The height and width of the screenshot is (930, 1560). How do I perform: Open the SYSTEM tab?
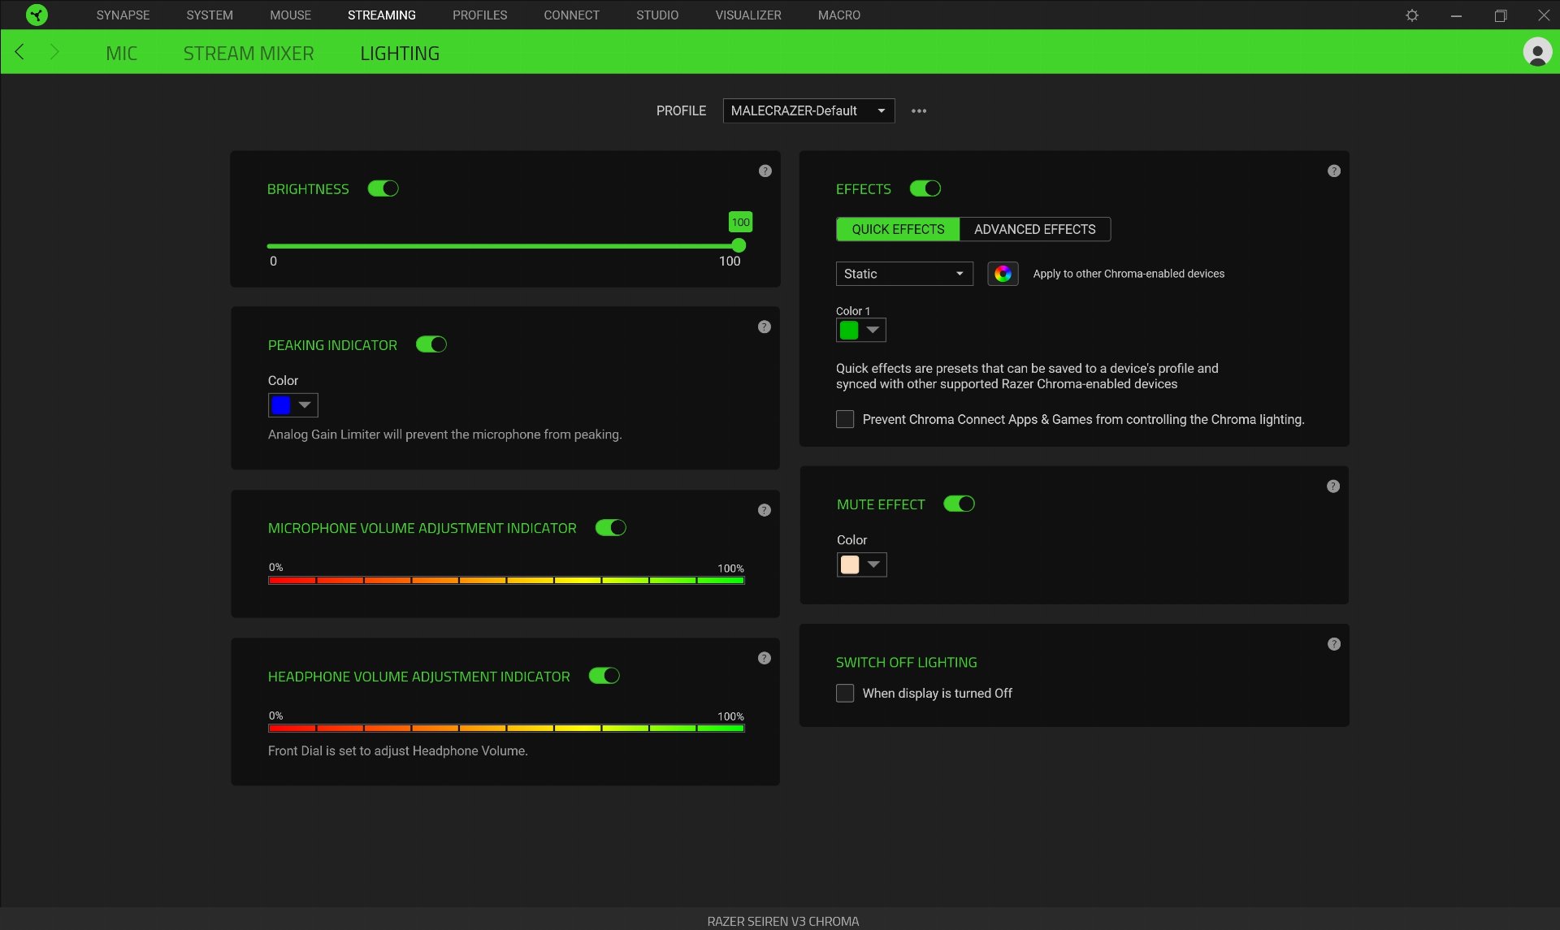(210, 15)
